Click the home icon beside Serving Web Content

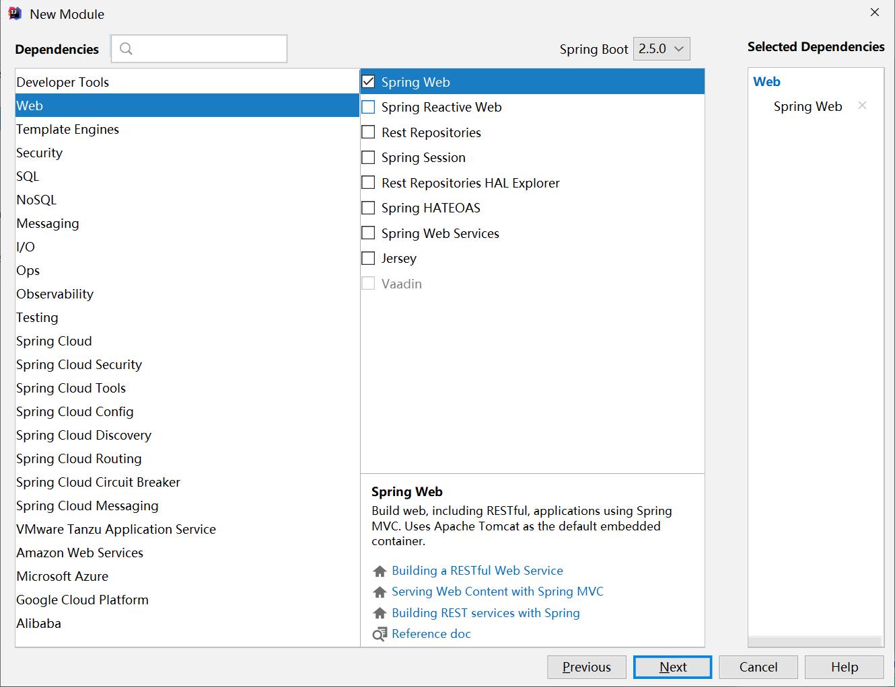click(x=380, y=592)
